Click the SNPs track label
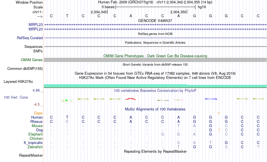This screenshot has width=267, height=162. pyautogui.click(x=38, y=51)
